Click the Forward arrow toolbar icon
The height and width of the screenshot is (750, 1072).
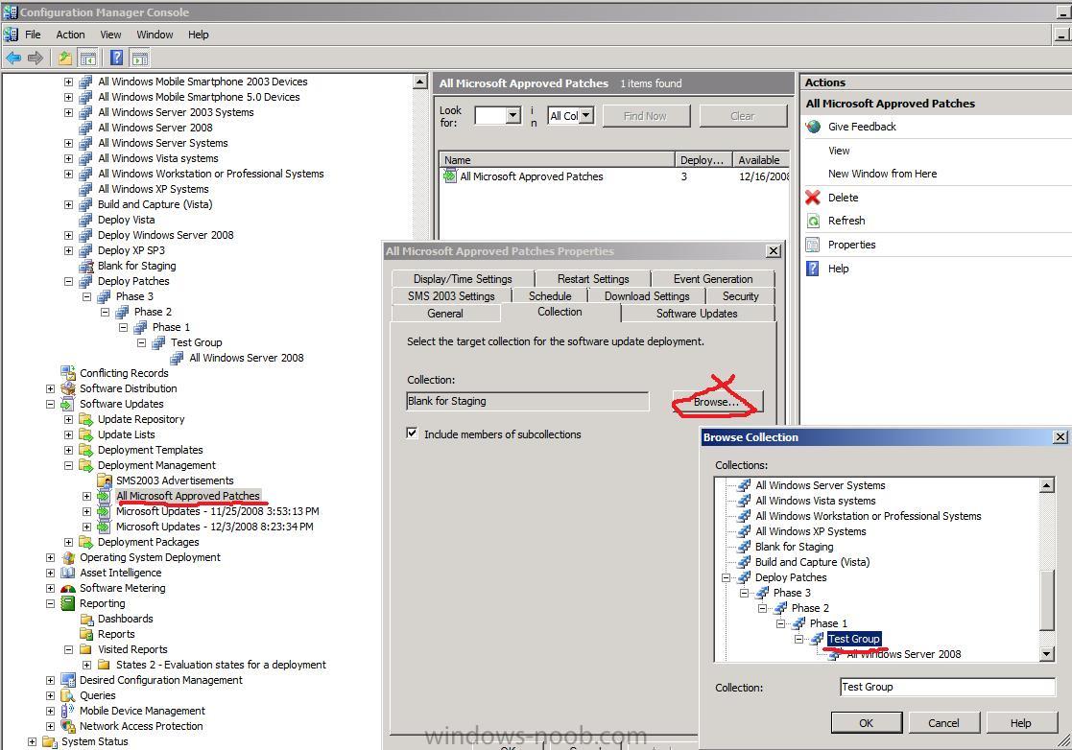point(36,59)
